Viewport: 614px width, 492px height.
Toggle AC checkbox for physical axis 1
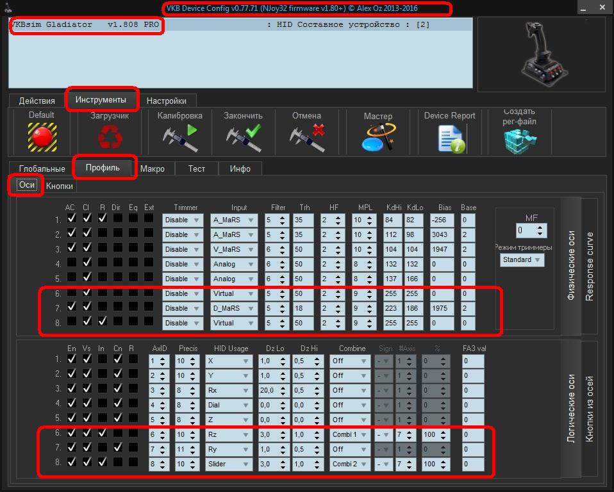click(x=72, y=218)
